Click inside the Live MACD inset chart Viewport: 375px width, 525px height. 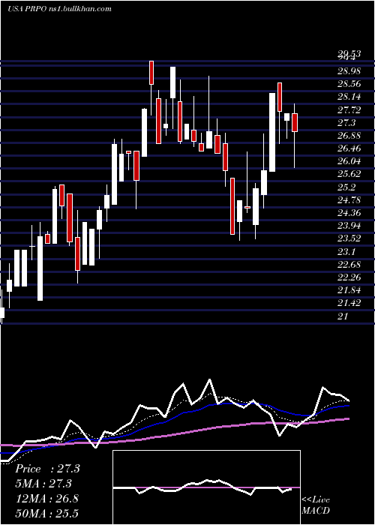click(x=206, y=487)
